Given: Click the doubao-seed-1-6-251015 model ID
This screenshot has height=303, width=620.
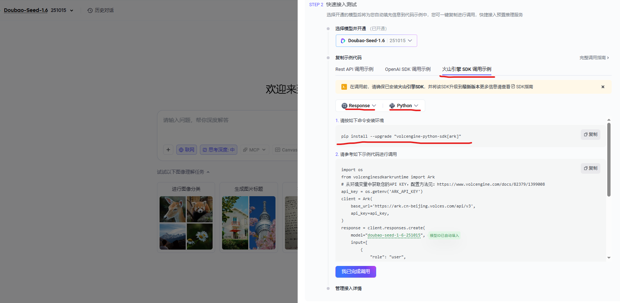Looking at the screenshot, I should (x=394, y=235).
